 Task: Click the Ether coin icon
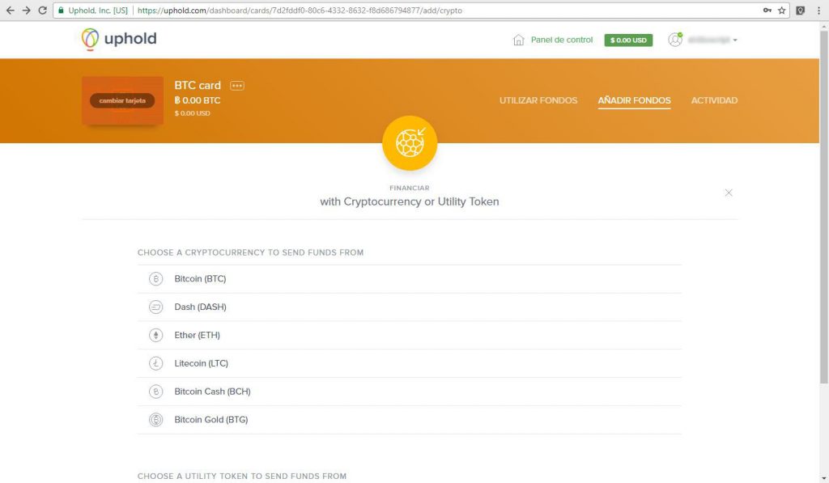tap(155, 335)
